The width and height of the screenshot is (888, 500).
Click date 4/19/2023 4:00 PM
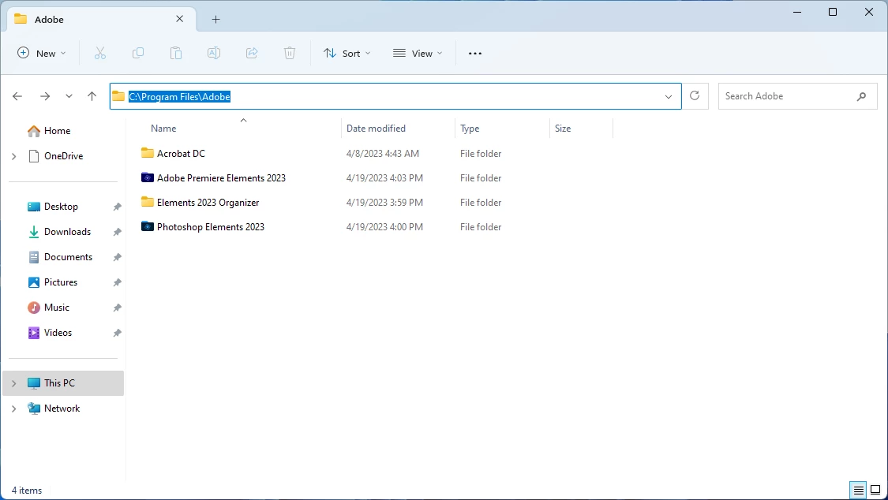384,227
